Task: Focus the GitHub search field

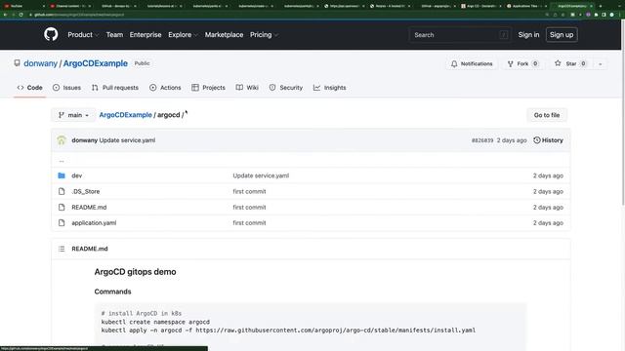Action: coord(460,35)
